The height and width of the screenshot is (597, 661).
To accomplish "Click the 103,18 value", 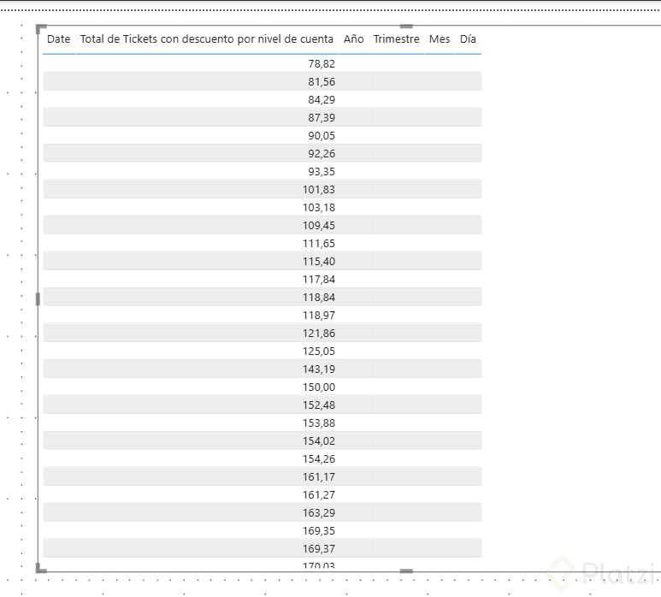I will [319, 208].
